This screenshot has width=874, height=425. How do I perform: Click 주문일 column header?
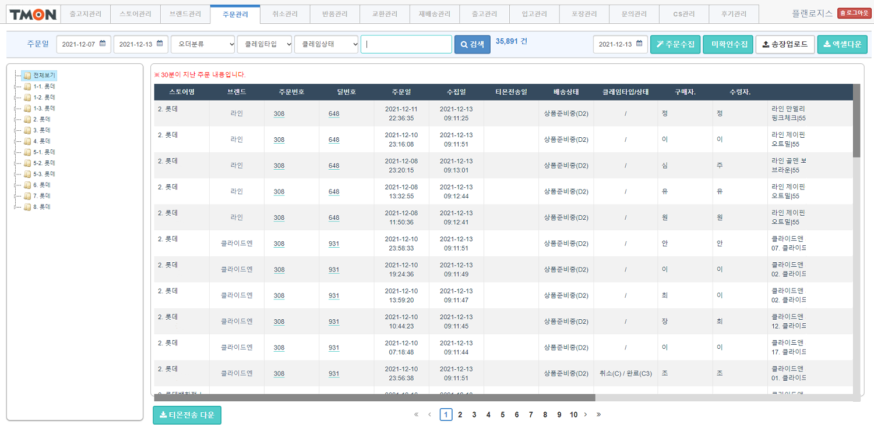click(x=401, y=92)
